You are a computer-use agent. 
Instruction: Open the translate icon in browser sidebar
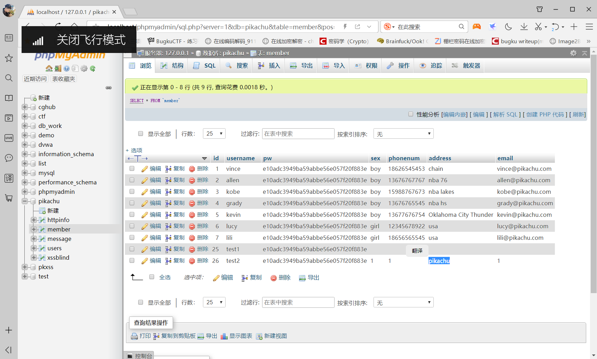pos(9,178)
